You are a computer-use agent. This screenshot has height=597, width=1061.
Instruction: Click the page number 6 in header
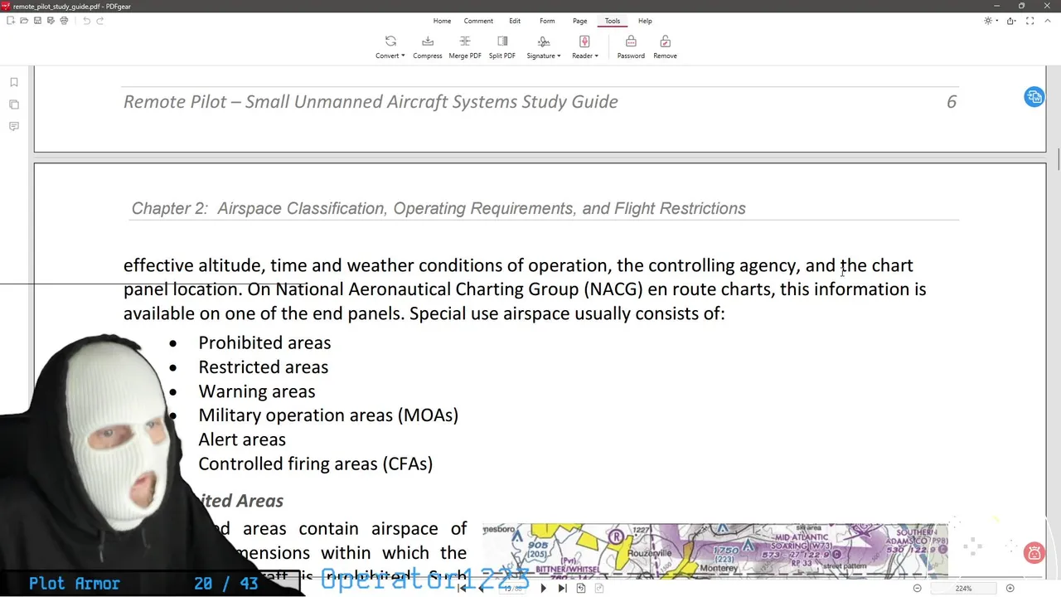[952, 101]
